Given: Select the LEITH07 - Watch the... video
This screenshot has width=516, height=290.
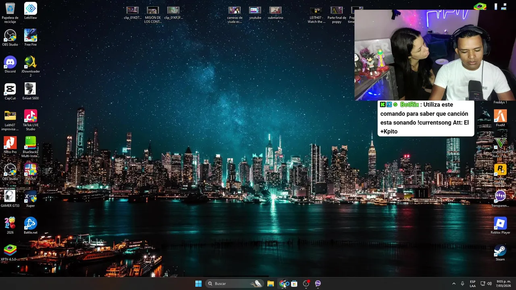Looking at the screenshot, I should pyautogui.click(x=316, y=14).
